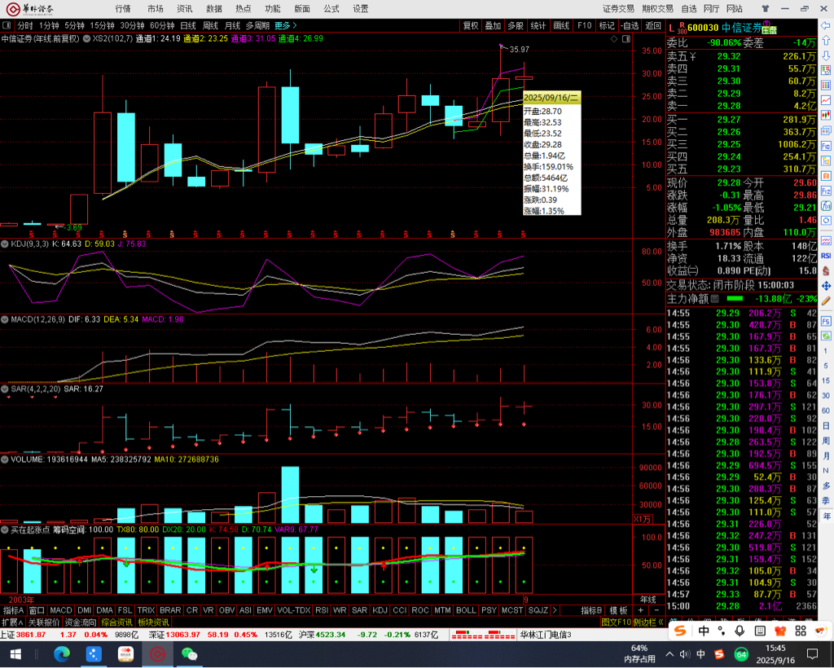Open the 资金流向 tab
The height and width of the screenshot is (668, 834).
pyautogui.click(x=81, y=622)
